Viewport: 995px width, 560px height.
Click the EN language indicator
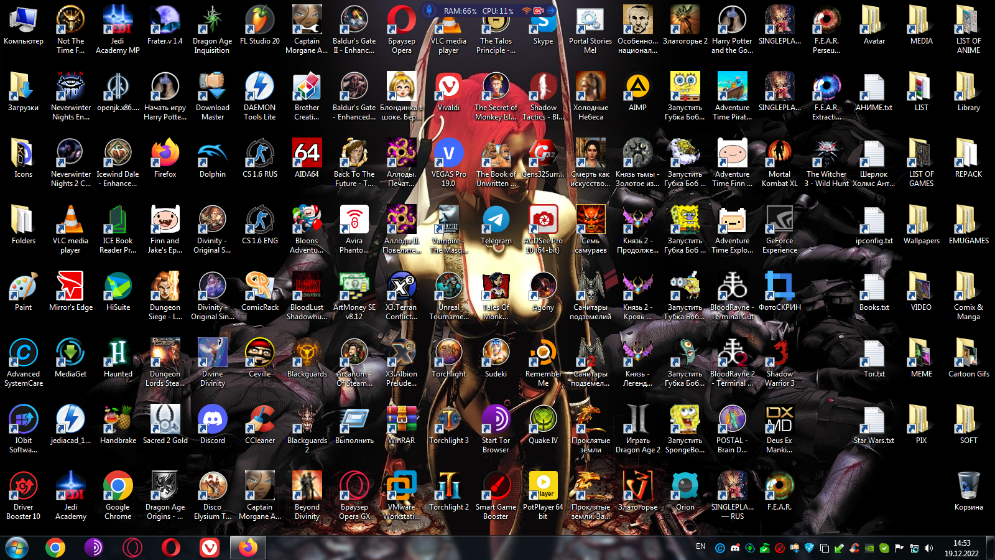(x=700, y=546)
